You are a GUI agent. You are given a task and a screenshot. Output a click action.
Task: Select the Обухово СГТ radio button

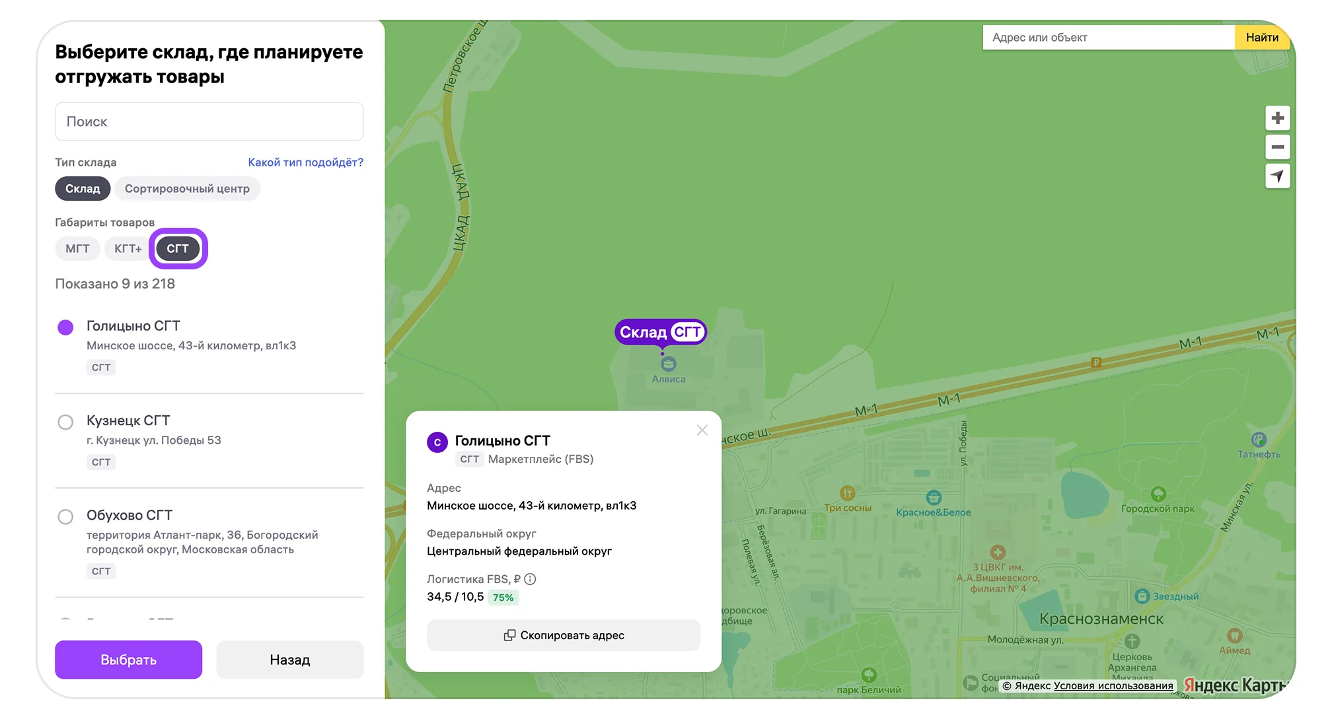click(65, 516)
